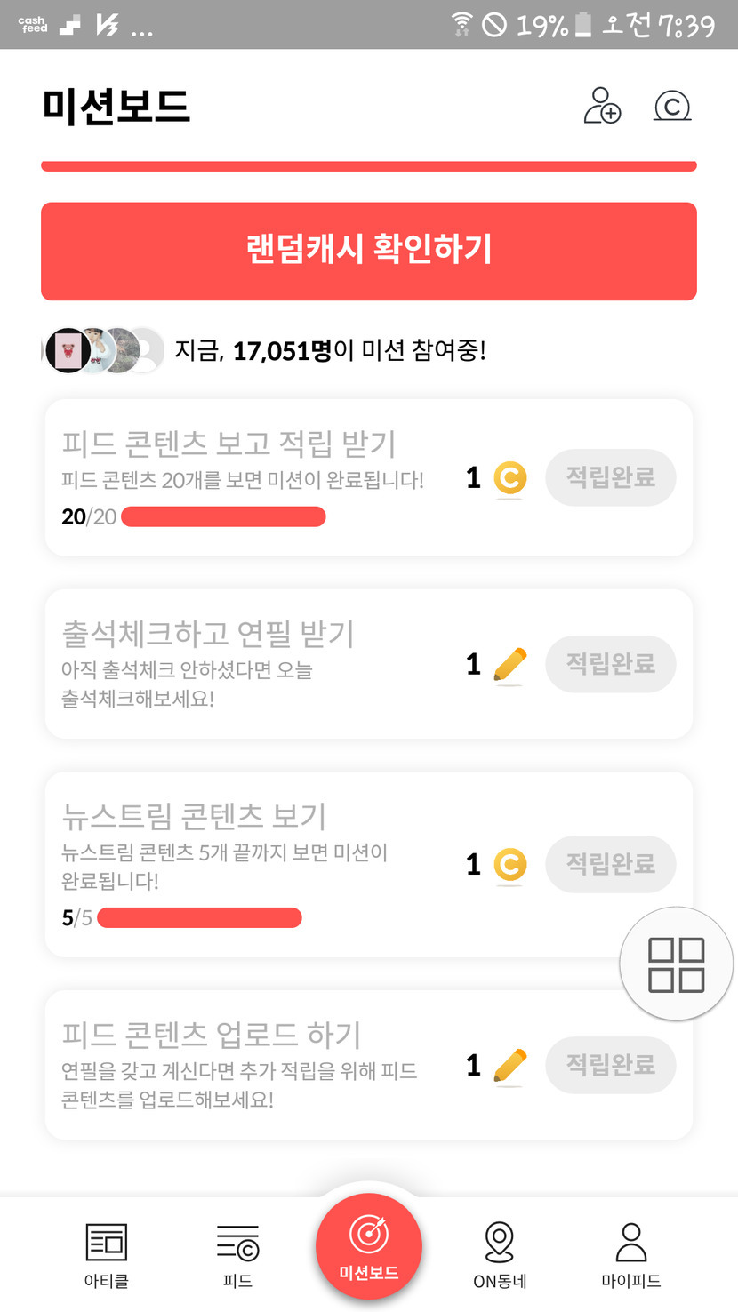Go to the 마이피드 profile tab
Viewport: 738px width, 1312px height.
click(631, 1254)
